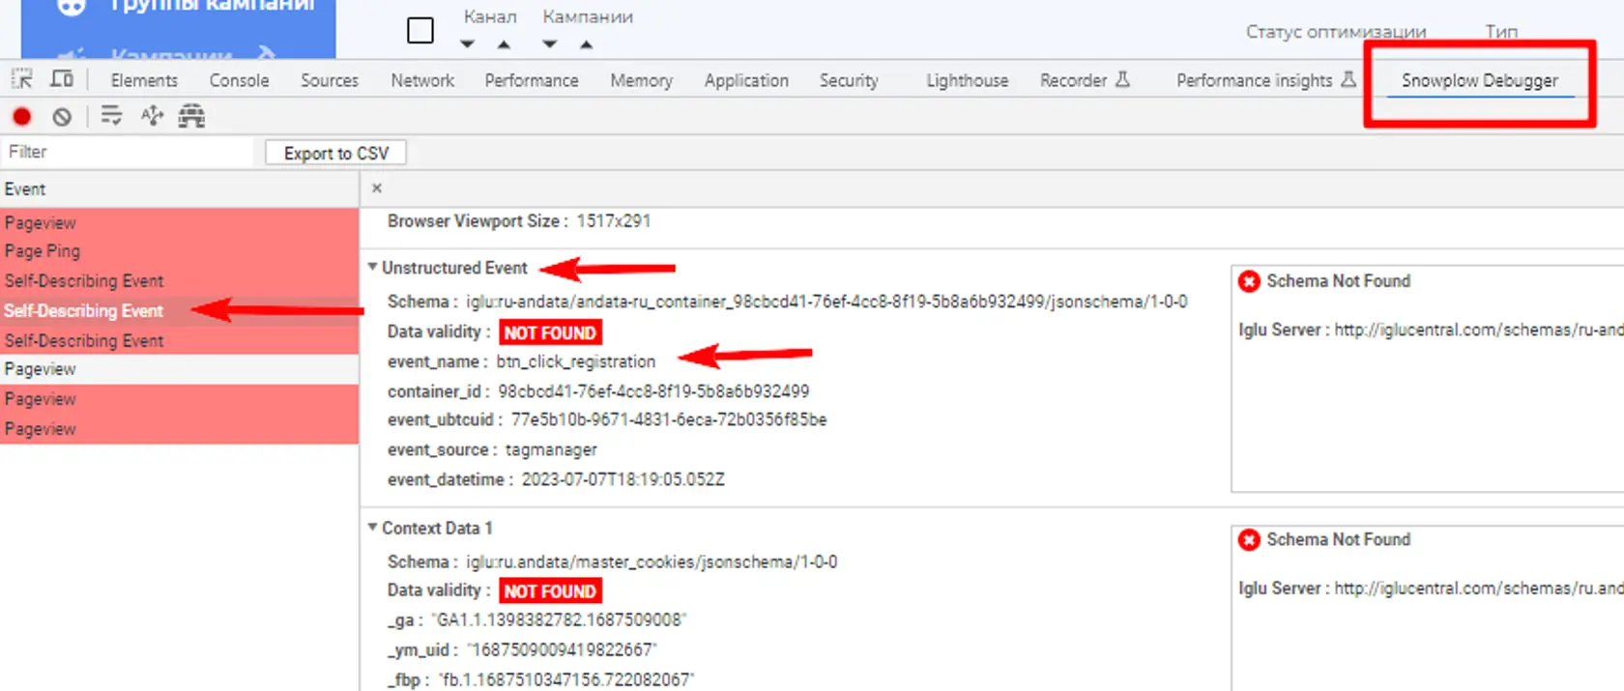The height and width of the screenshot is (691, 1624).
Task: Click the Unstructured Event schema iglu path
Action: click(826, 302)
